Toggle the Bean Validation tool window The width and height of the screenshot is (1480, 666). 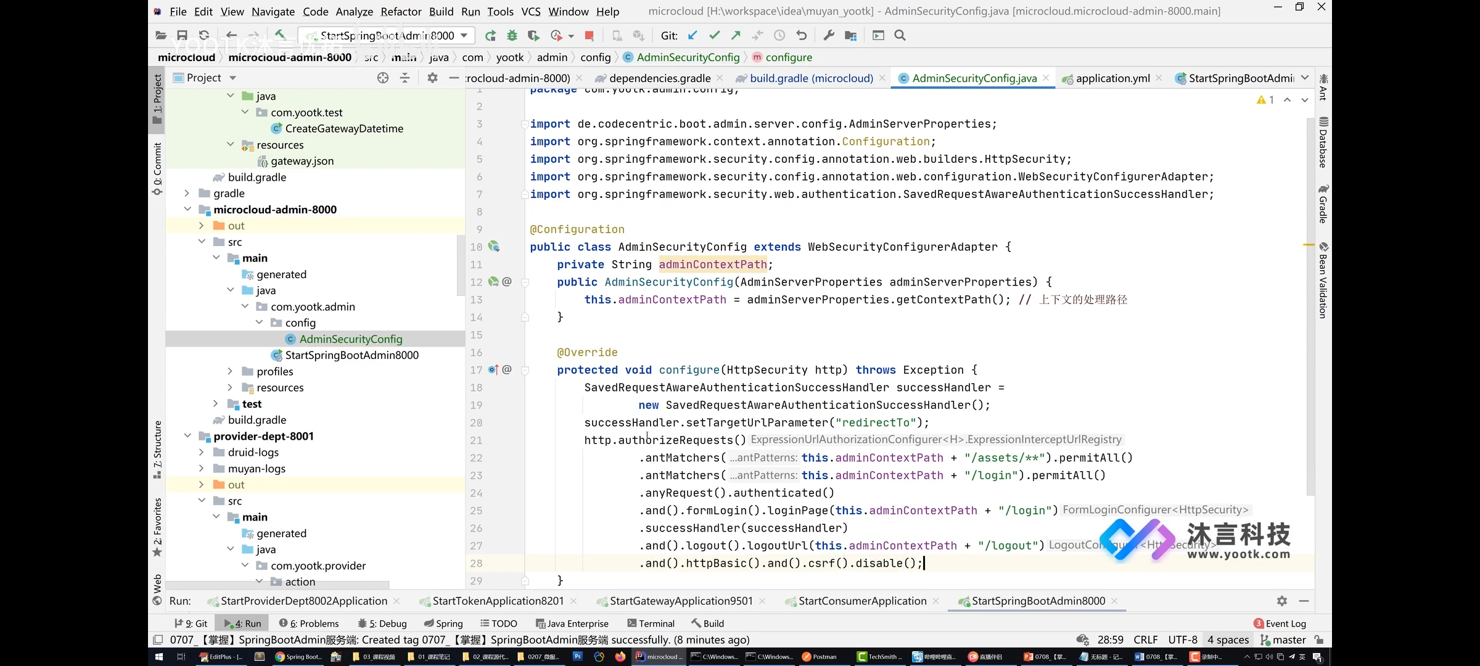(x=1323, y=280)
